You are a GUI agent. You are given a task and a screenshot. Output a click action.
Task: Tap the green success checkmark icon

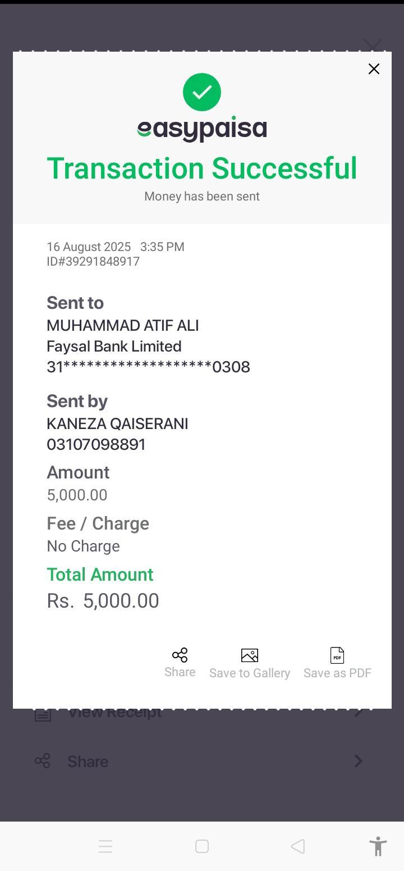click(x=202, y=92)
